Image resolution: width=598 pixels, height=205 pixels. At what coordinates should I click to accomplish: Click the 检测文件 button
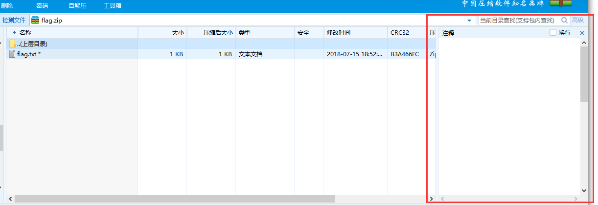click(14, 20)
